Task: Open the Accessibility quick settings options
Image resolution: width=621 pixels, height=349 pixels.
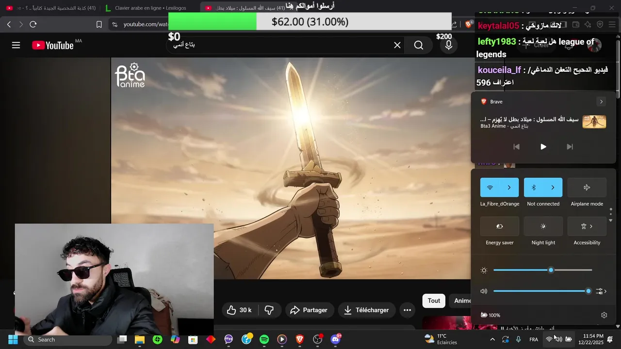Action: tap(587, 226)
